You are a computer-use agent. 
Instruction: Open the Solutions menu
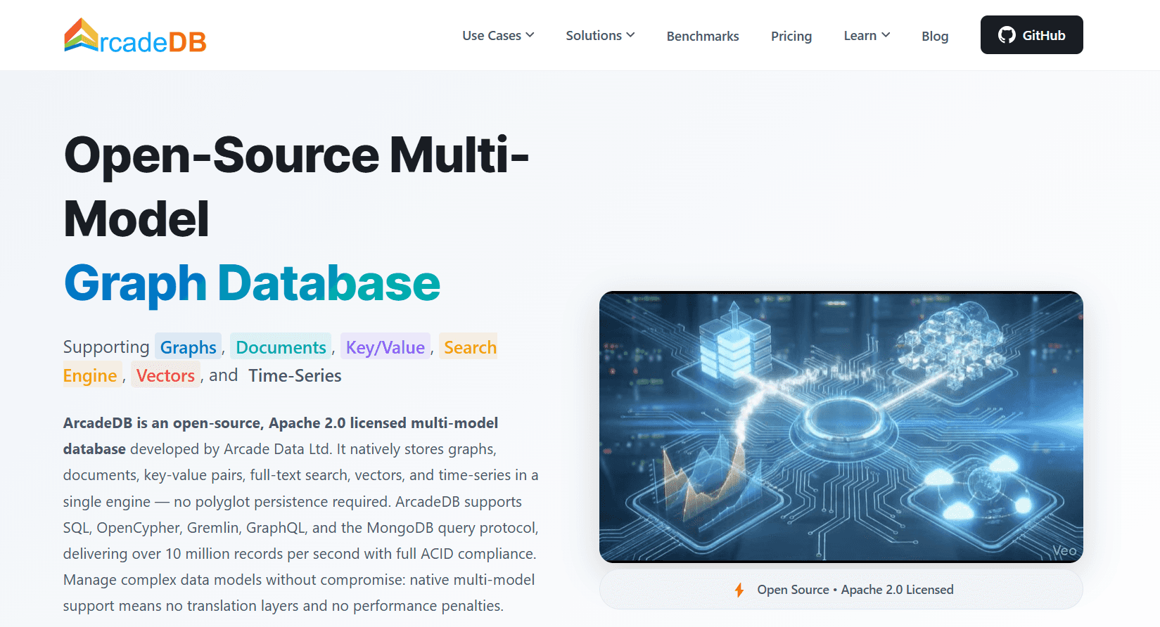[x=600, y=35]
